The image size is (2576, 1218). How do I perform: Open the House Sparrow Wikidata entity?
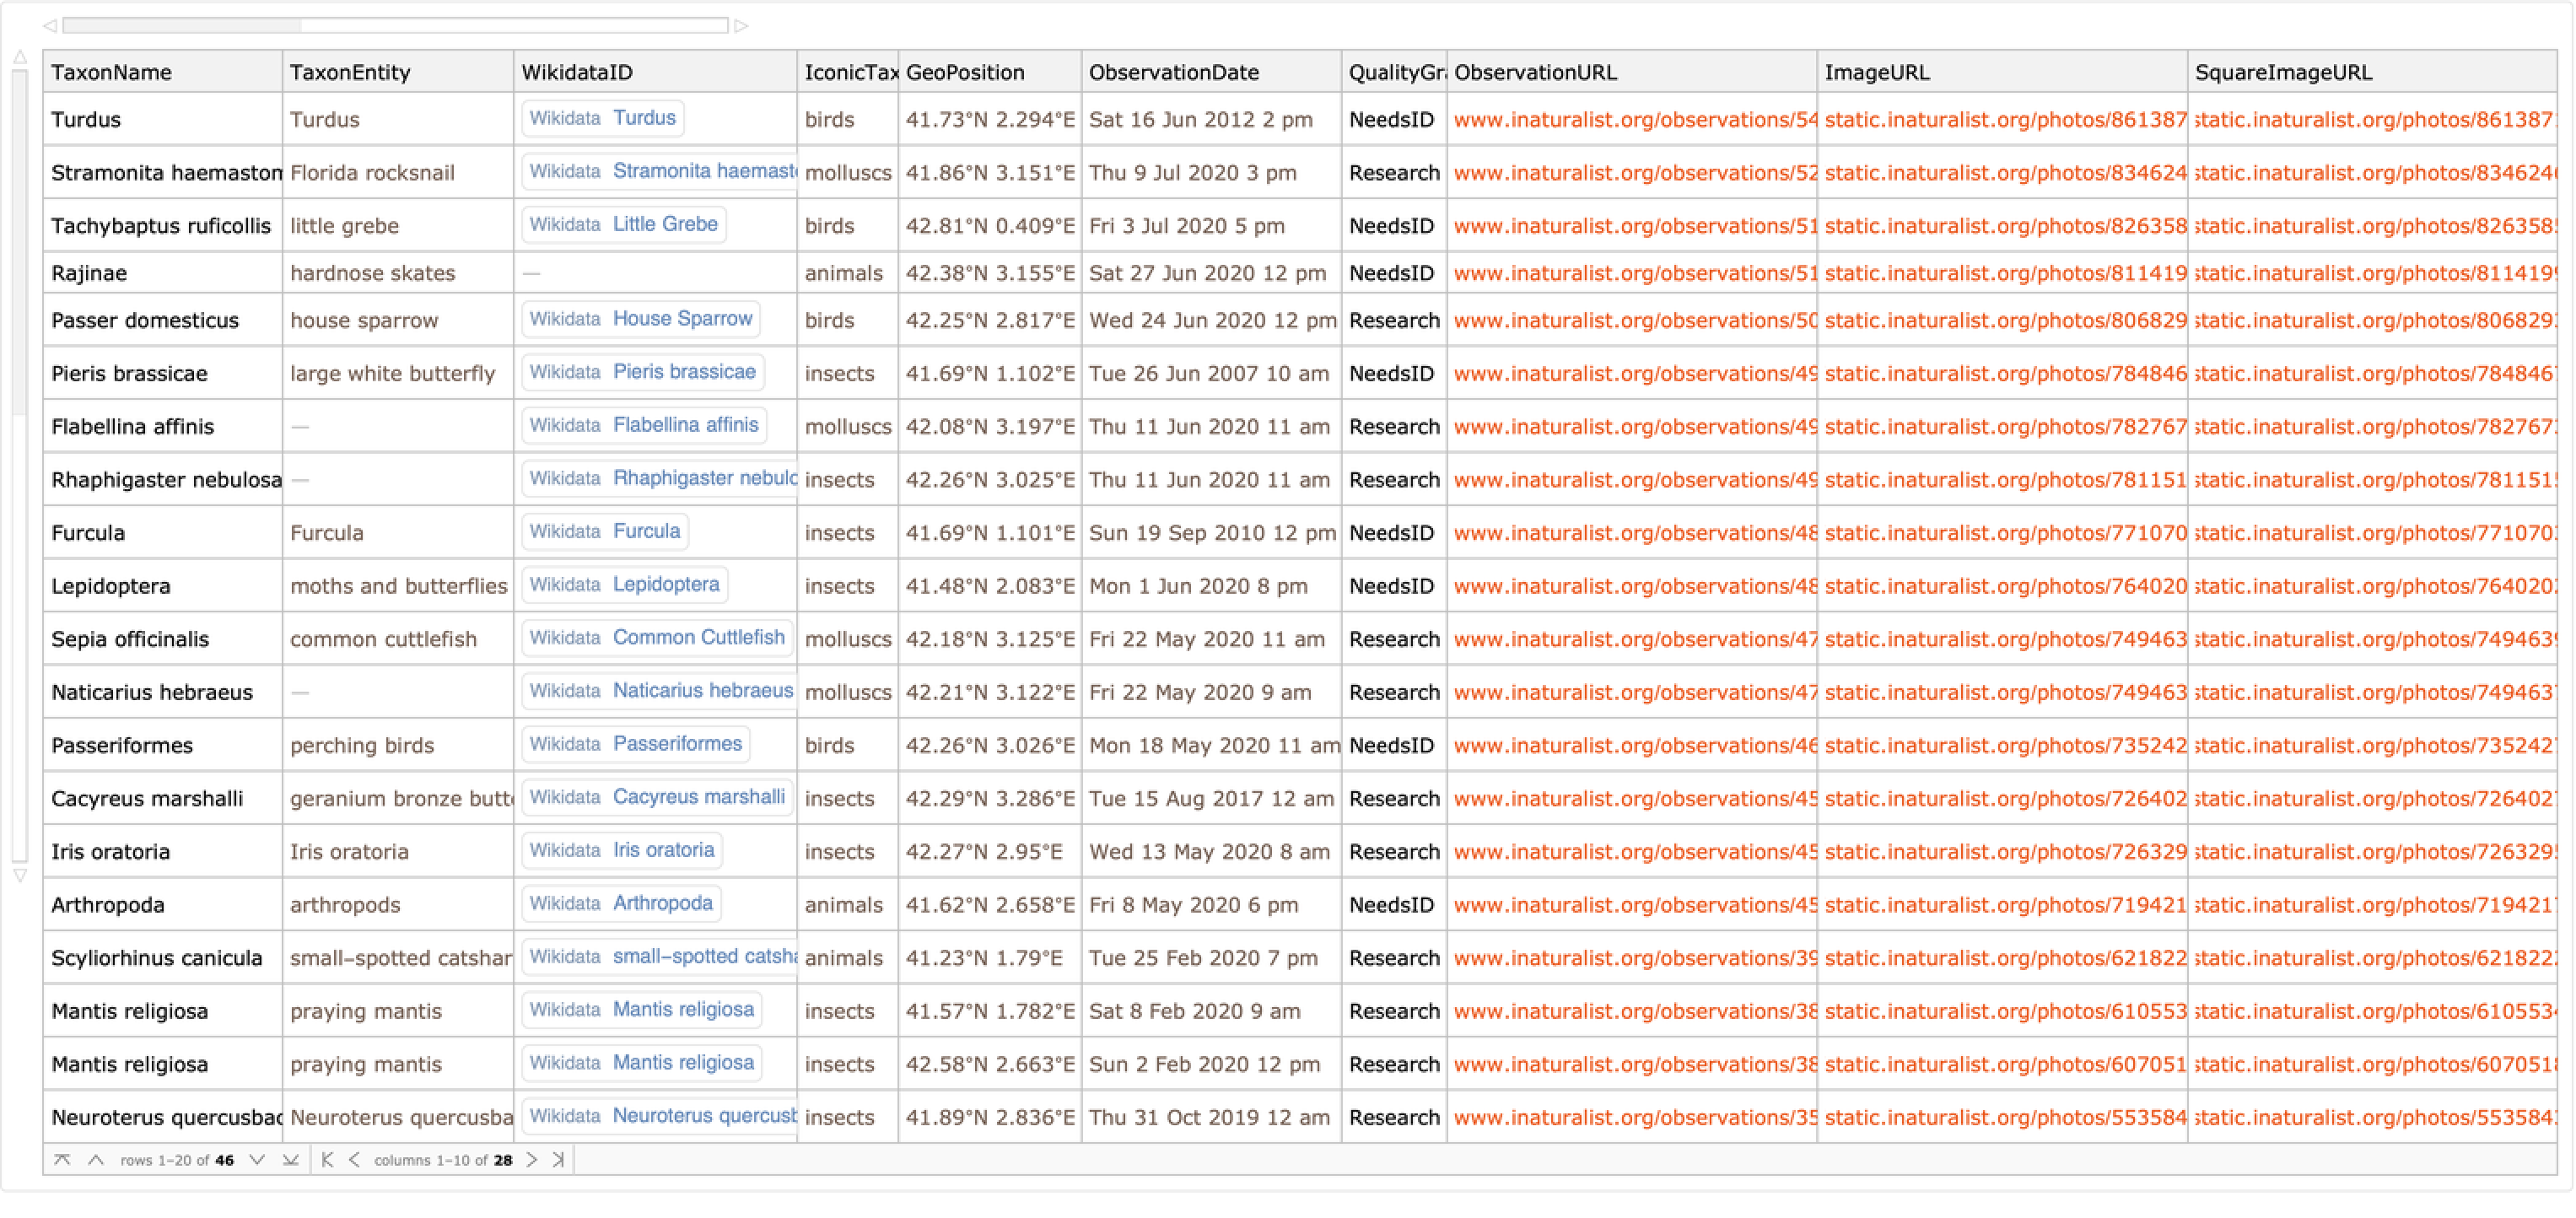640,319
